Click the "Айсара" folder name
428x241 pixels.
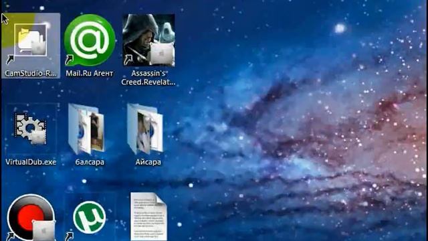[x=148, y=162]
